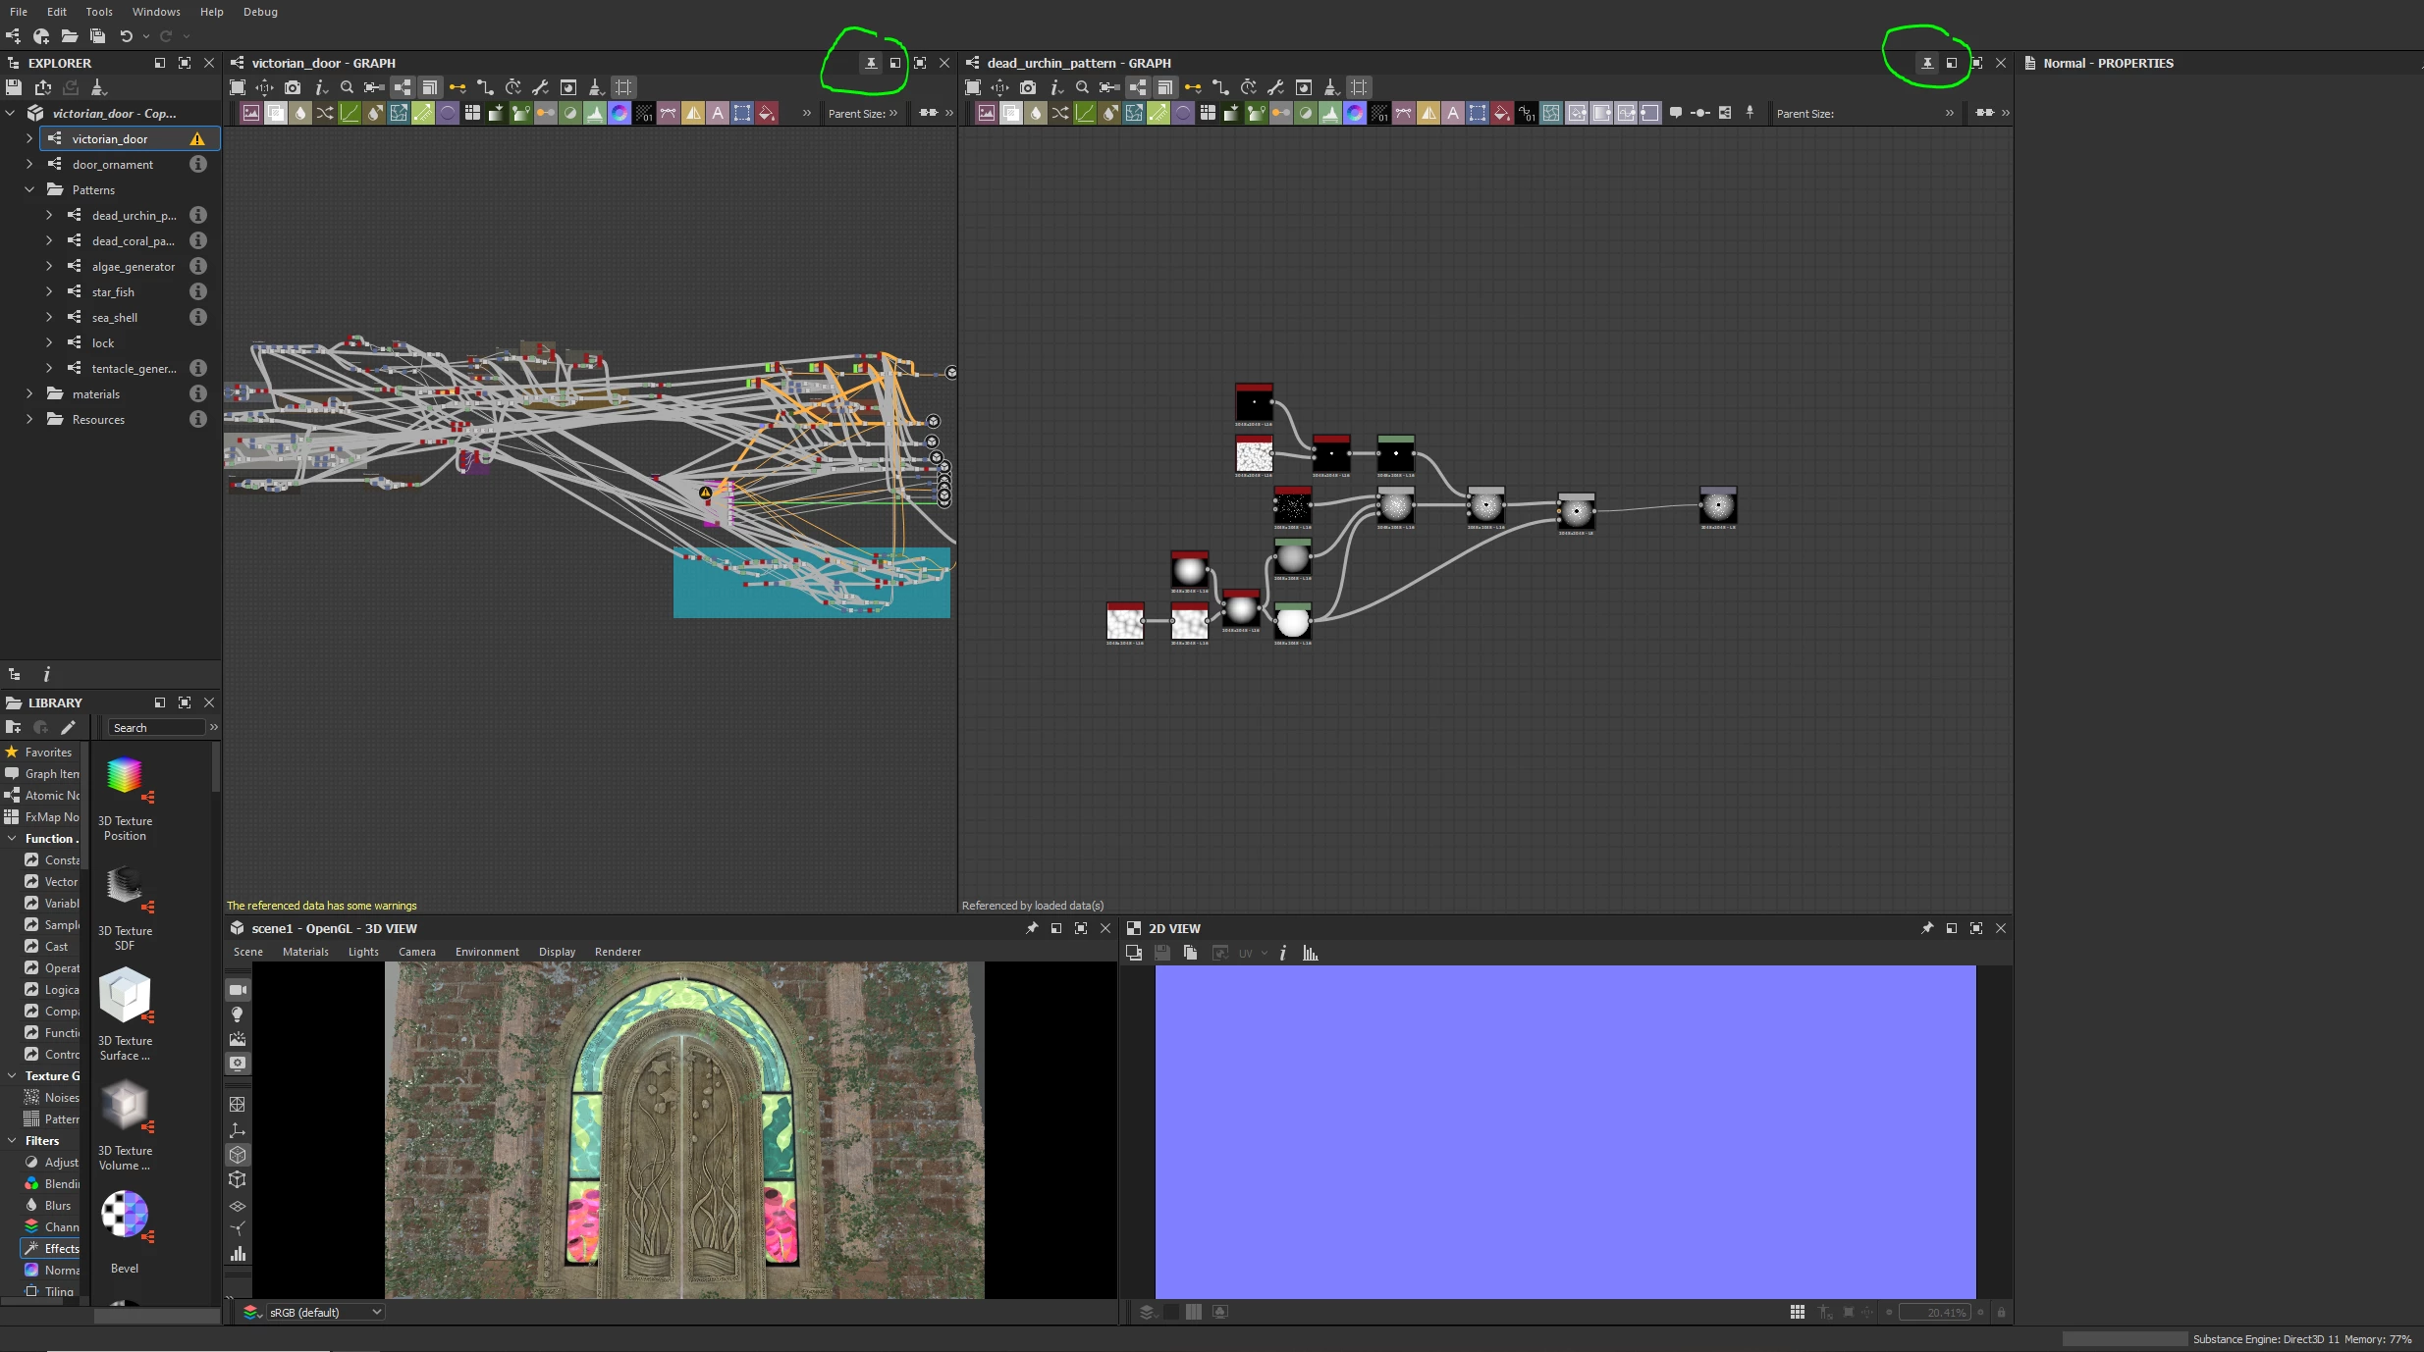Click the 2D view zoom percentage field
The height and width of the screenshot is (1352, 2424).
pyautogui.click(x=1934, y=1312)
